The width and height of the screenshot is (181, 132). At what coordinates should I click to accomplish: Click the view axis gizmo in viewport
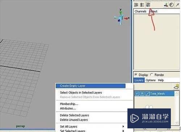[121, 17]
